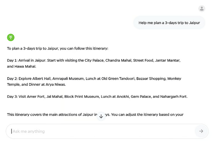
Task: Click the 'Day 1:' label in the itinerary
Action: tap(12, 60)
